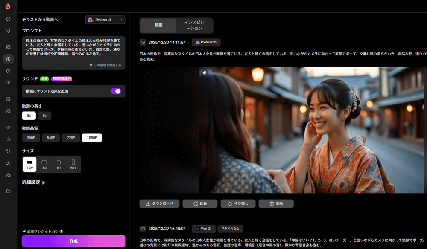This screenshot has width=427, height=249.
Task: Click inside the prompt text field
Action: [73, 49]
